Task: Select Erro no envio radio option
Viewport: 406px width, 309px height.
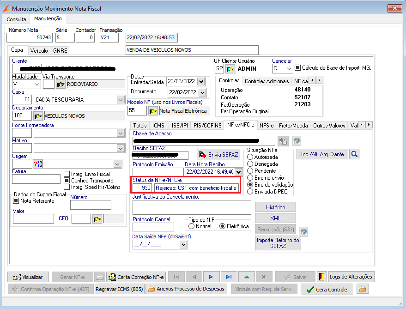Action: (250, 178)
